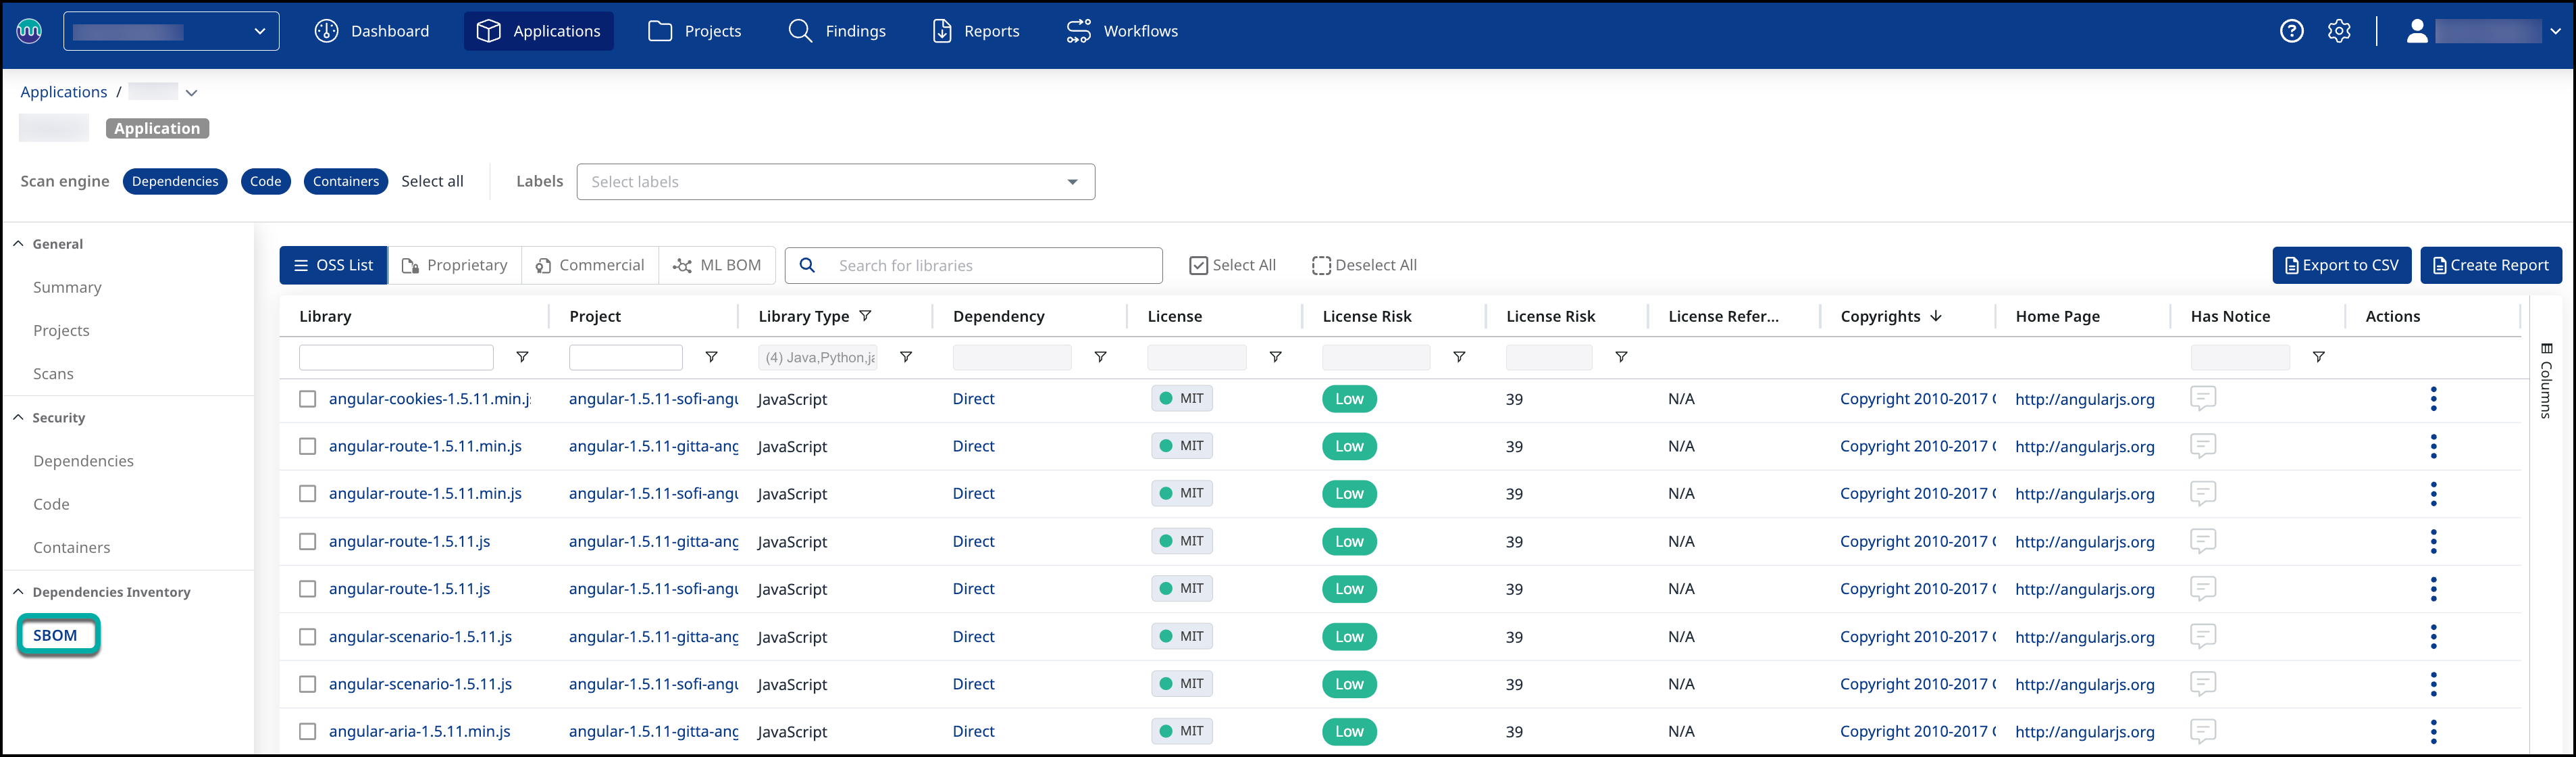Open actions menu for angular-aria-1.5.11.min.js row
This screenshot has height=757, width=2576.
(x=2433, y=731)
